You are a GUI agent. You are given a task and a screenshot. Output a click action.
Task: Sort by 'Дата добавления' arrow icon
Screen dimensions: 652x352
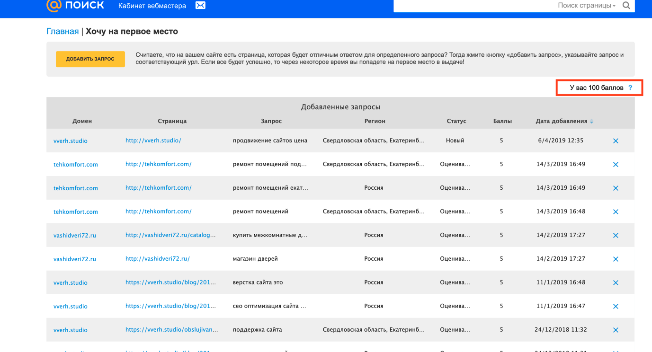point(591,122)
